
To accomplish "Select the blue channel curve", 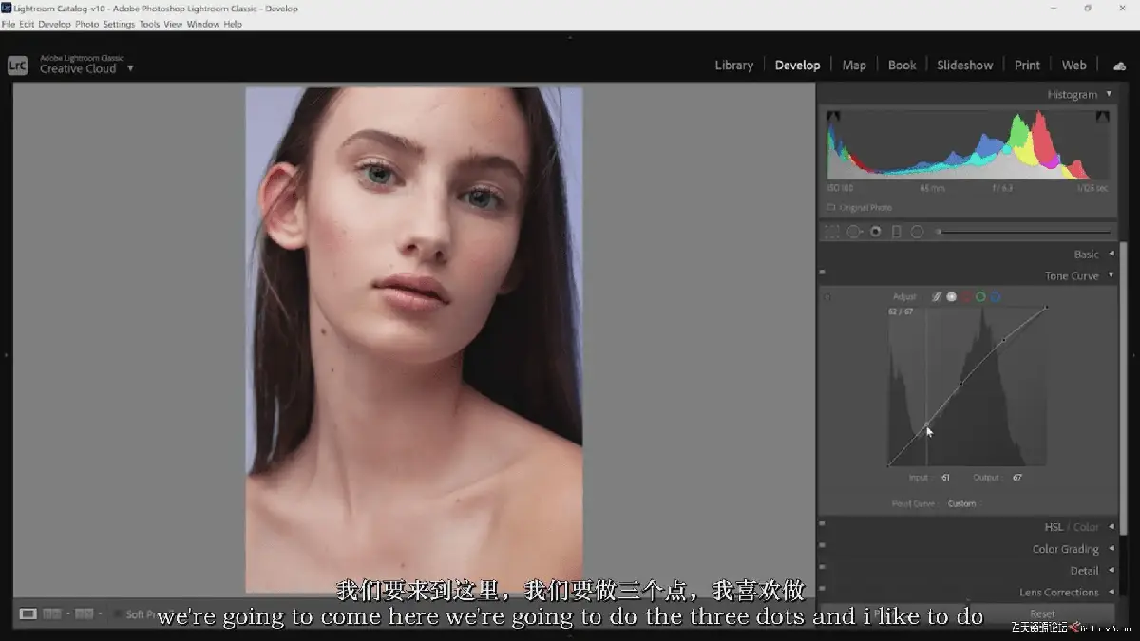I will (996, 297).
